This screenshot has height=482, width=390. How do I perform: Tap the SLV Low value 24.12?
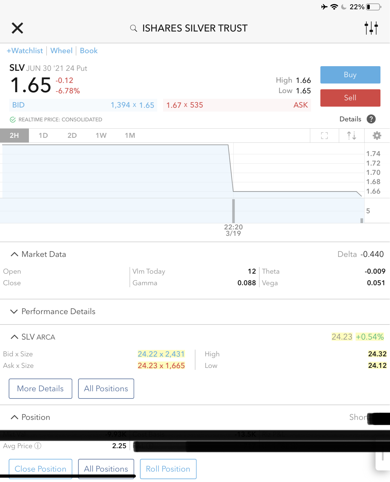coord(377,366)
